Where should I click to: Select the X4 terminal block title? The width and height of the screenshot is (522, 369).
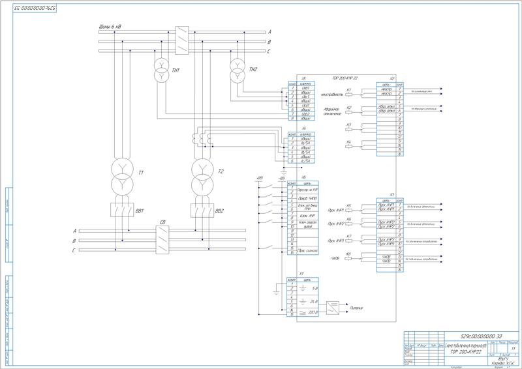point(303,128)
